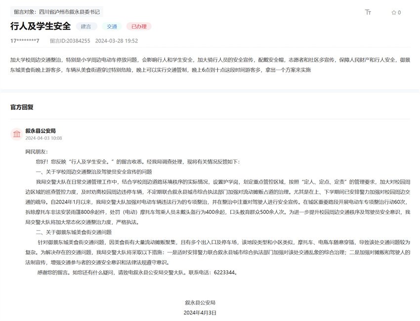Click heading 一、关于学校周边交通整治
The width and height of the screenshot is (420, 321).
pos(94,171)
